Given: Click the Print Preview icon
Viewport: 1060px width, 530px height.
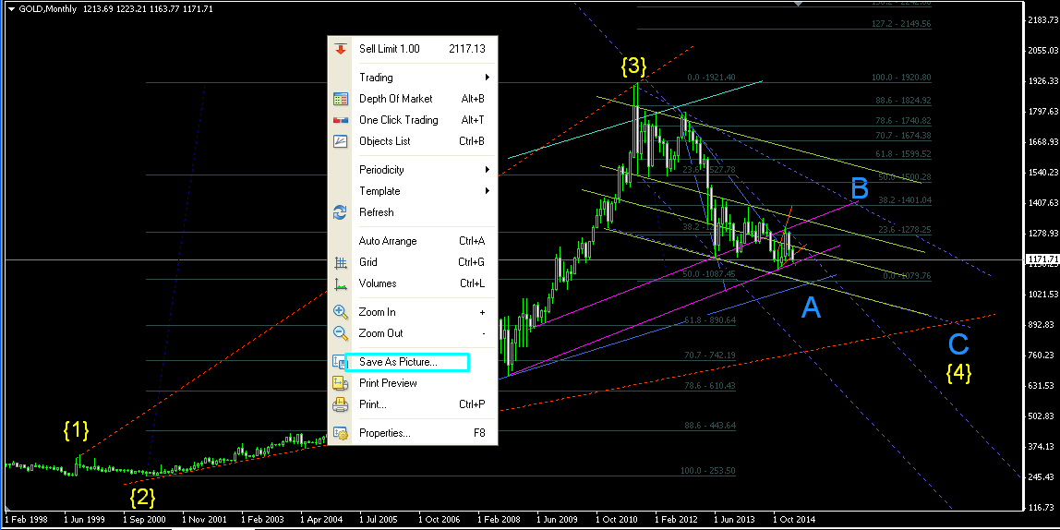Looking at the screenshot, I should click(x=340, y=383).
